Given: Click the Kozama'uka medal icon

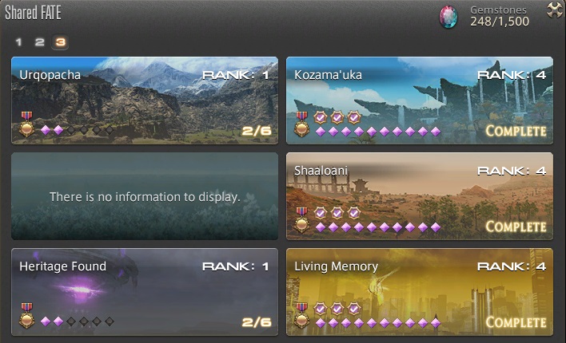Looking at the screenshot, I should pos(301,124).
